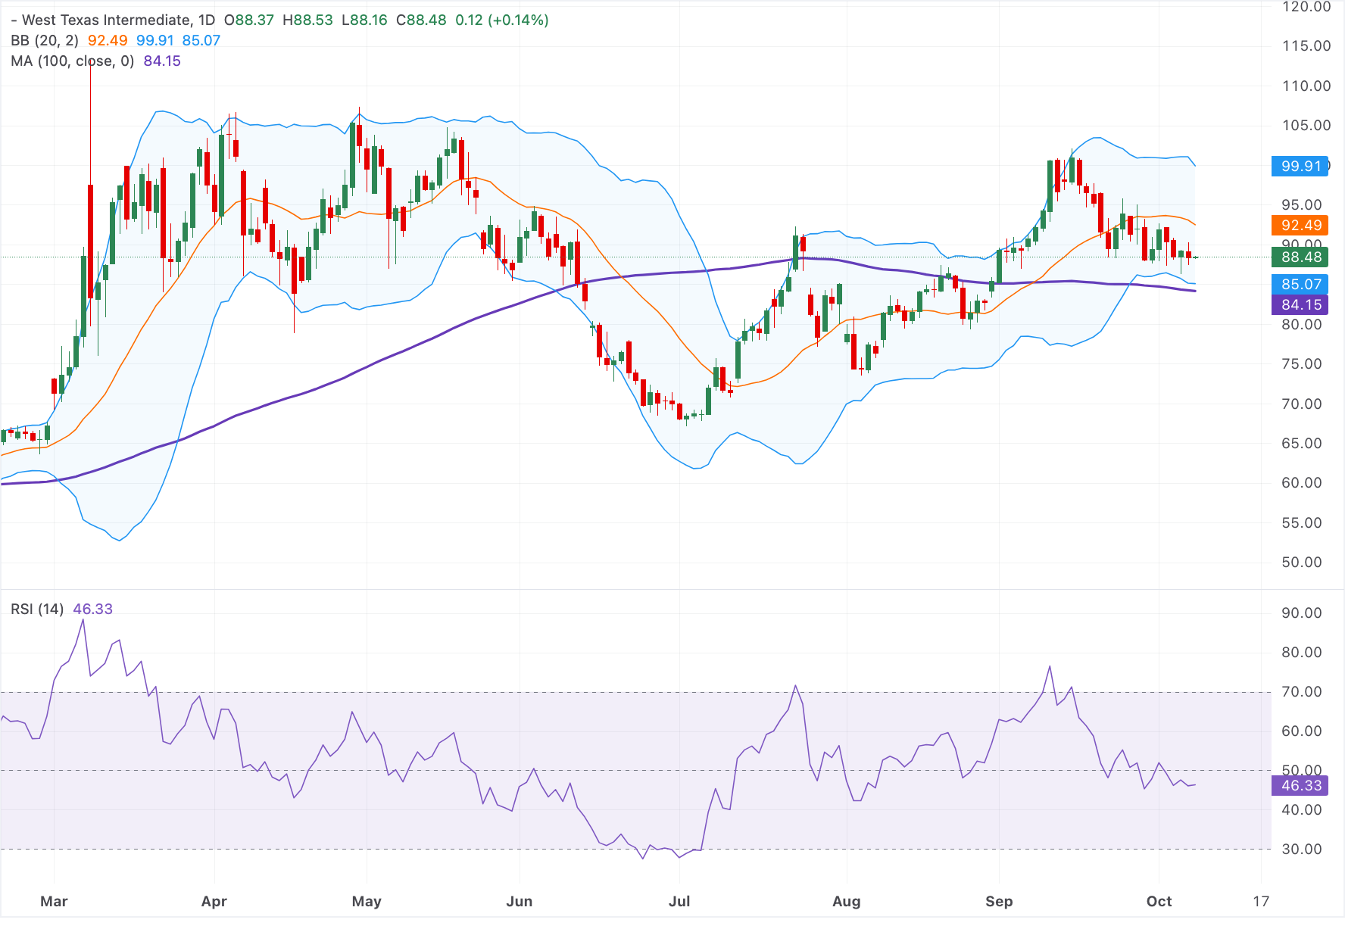Click the West Texas Intermediate, 1D title

point(118,20)
